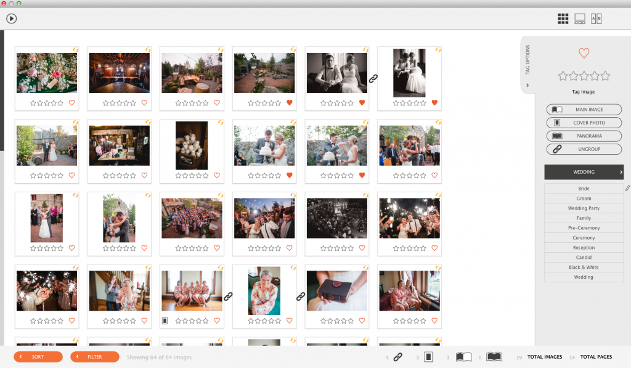Screen dimensions: 631x368
Task: Unfavorite the brick patio garden photo
Action: 290,103
